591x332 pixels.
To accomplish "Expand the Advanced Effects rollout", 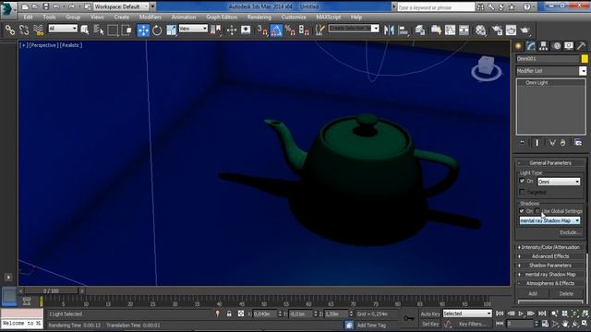I will tap(550, 256).
